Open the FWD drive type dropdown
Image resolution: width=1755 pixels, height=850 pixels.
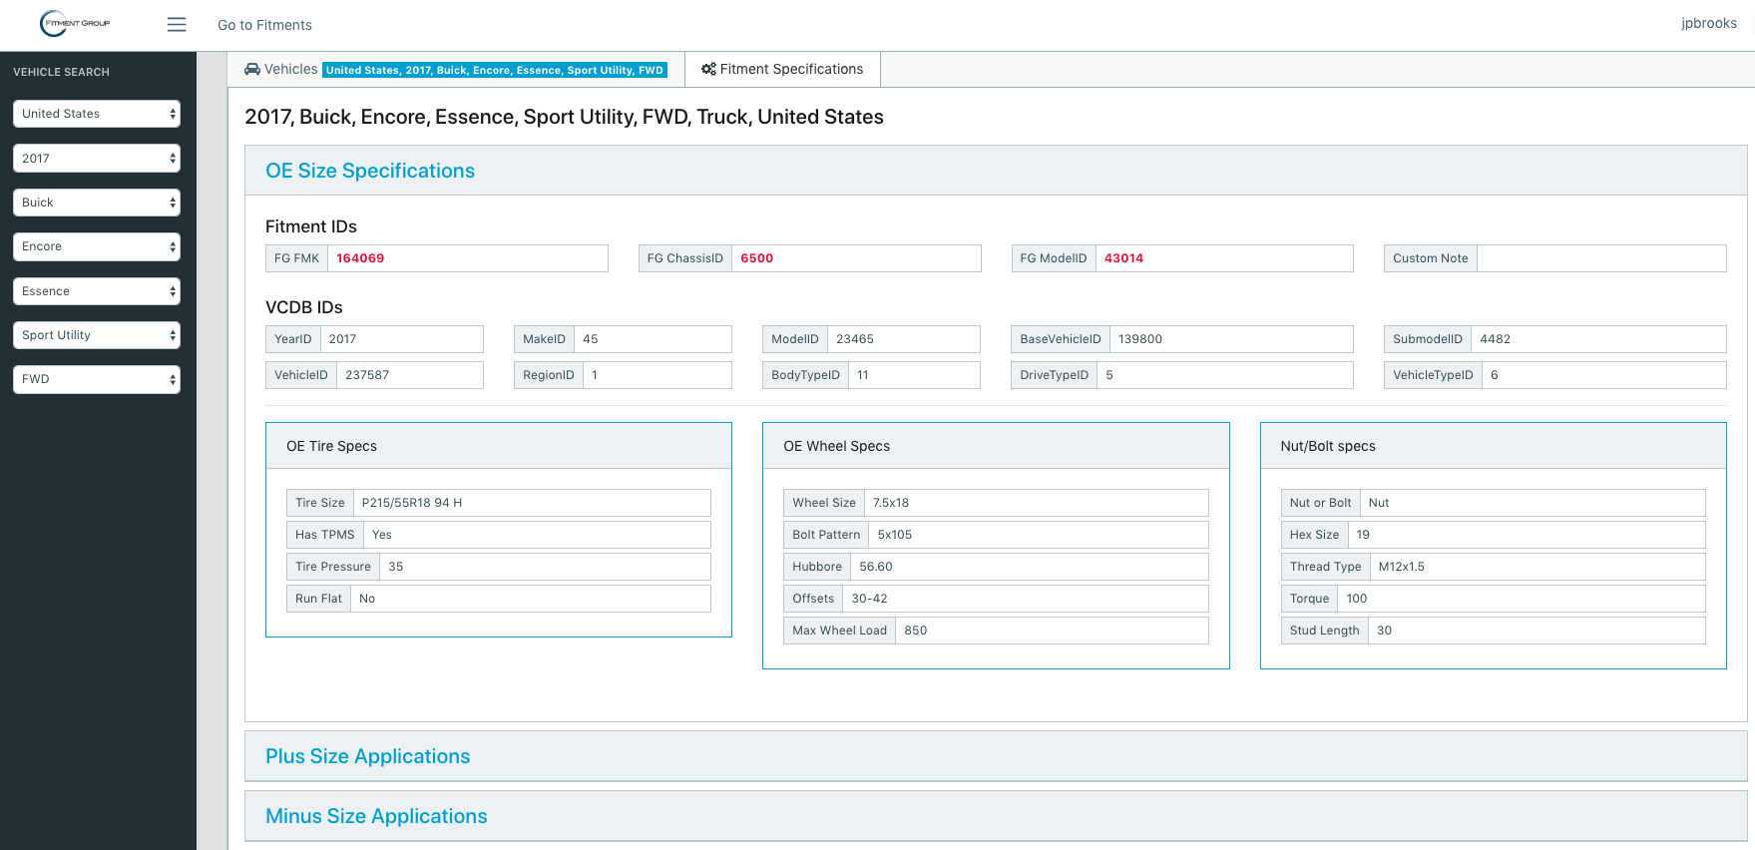pyautogui.click(x=97, y=379)
